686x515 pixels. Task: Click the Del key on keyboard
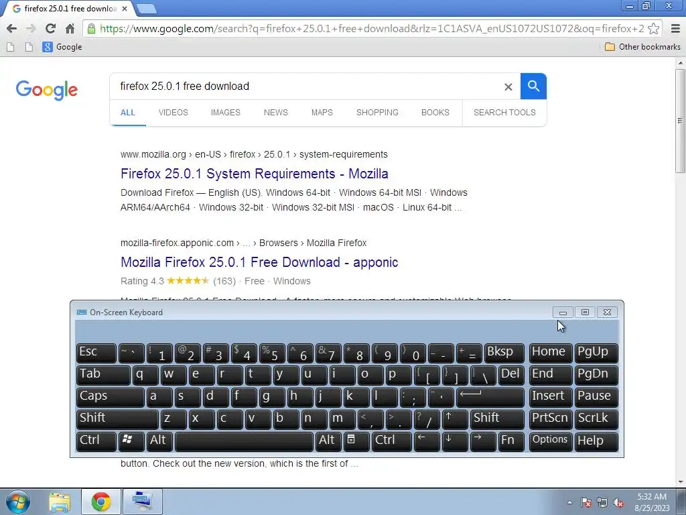pyautogui.click(x=511, y=374)
